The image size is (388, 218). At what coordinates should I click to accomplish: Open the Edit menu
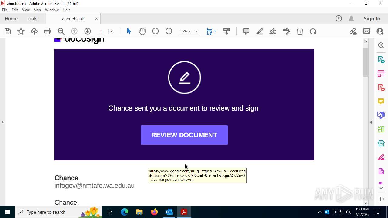click(15, 10)
